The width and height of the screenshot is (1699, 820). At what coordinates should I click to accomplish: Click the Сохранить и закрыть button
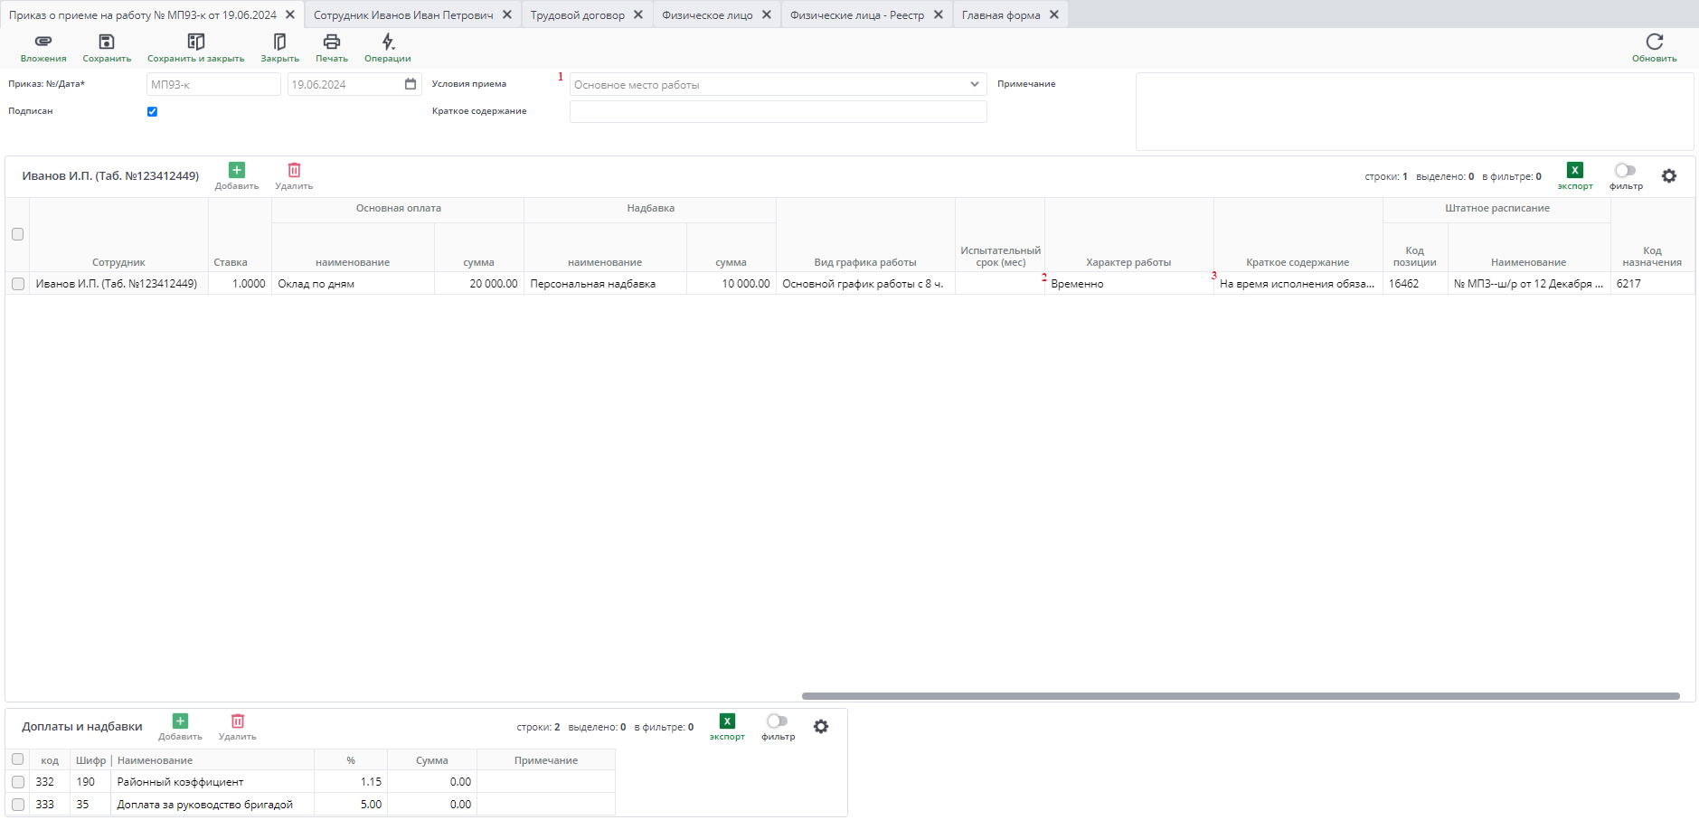195,48
